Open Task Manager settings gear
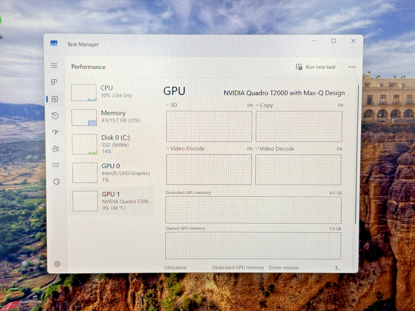Image resolution: width=415 pixels, height=311 pixels. pos(57,264)
